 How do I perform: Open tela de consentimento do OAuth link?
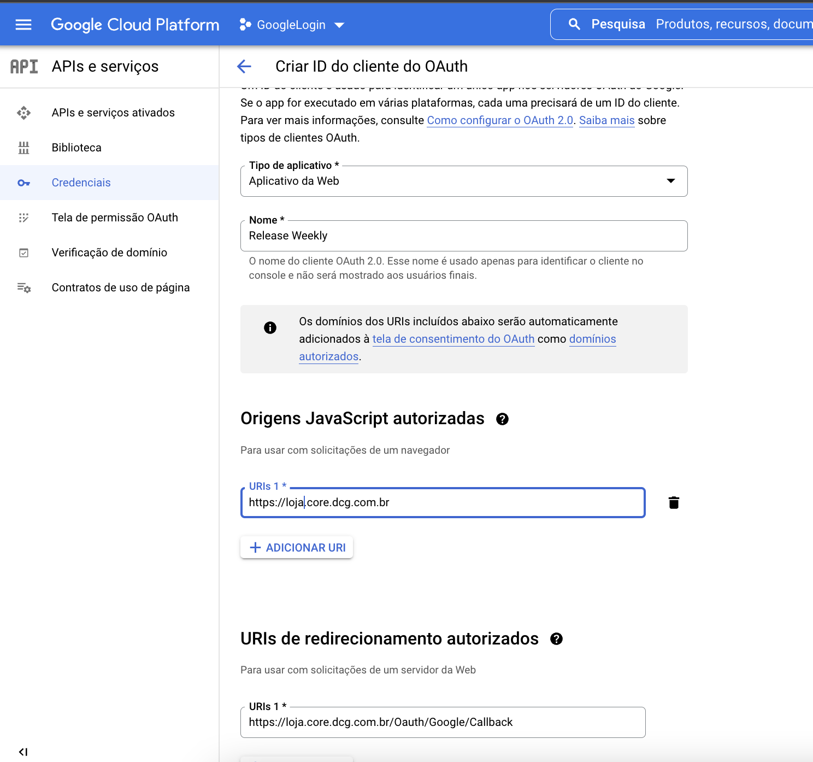point(453,339)
